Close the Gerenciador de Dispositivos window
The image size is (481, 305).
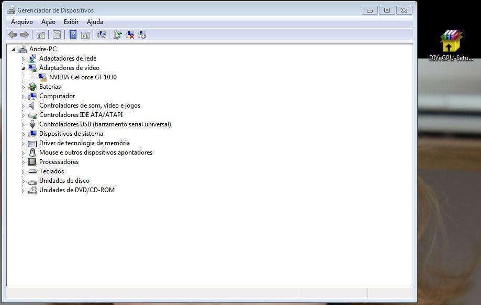point(404,10)
